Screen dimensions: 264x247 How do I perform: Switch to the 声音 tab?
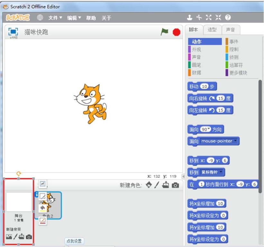click(230, 30)
